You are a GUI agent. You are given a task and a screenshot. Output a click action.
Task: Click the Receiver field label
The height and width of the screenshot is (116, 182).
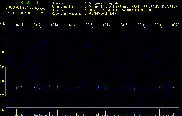[59, 10]
